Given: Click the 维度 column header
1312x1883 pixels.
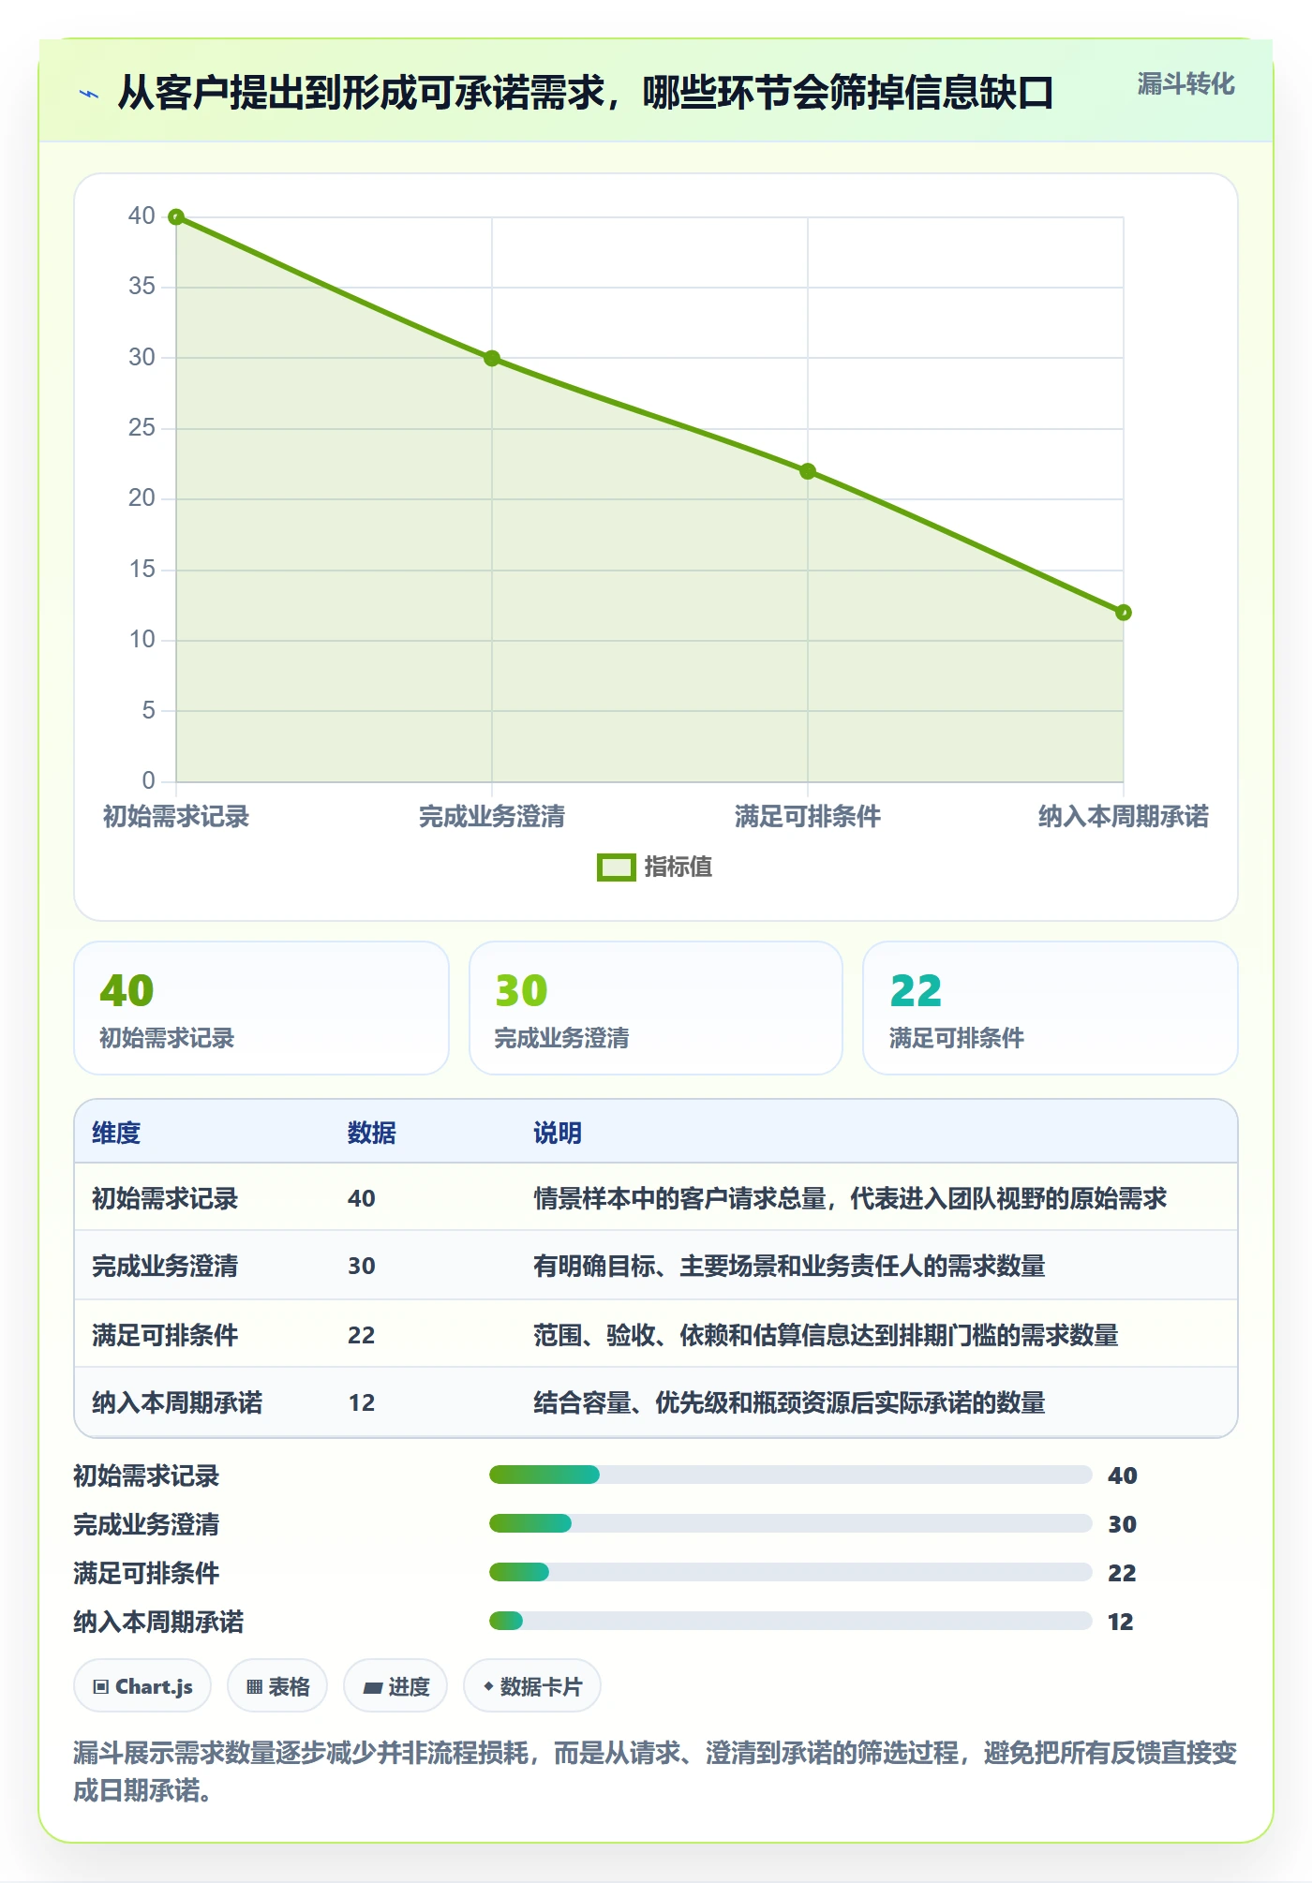Looking at the screenshot, I should (x=116, y=1133).
